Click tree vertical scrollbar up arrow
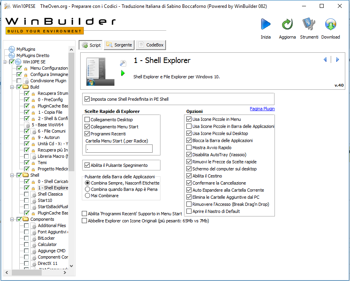This screenshot has width=350, height=281. (x=72, y=49)
